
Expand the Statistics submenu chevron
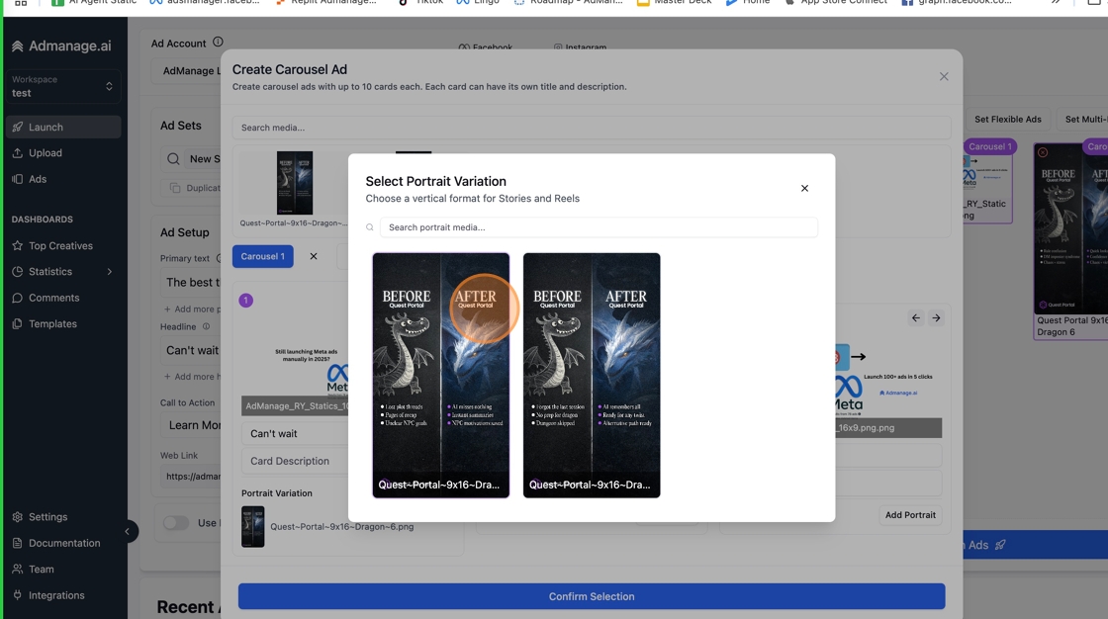tap(110, 271)
